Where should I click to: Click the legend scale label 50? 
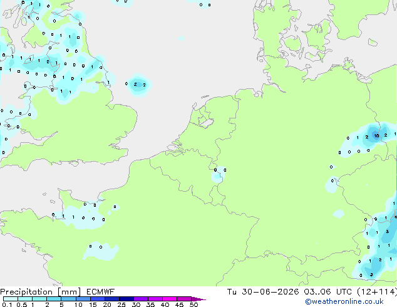tap(193, 304)
